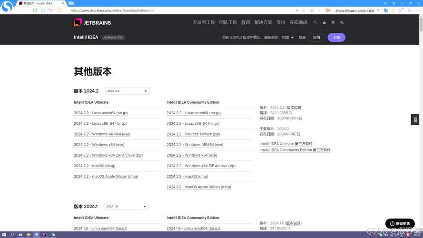Image resolution: width=423 pixels, height=238 pixels.
Task: Reload page with browser refresh icon
Action: 35,10
